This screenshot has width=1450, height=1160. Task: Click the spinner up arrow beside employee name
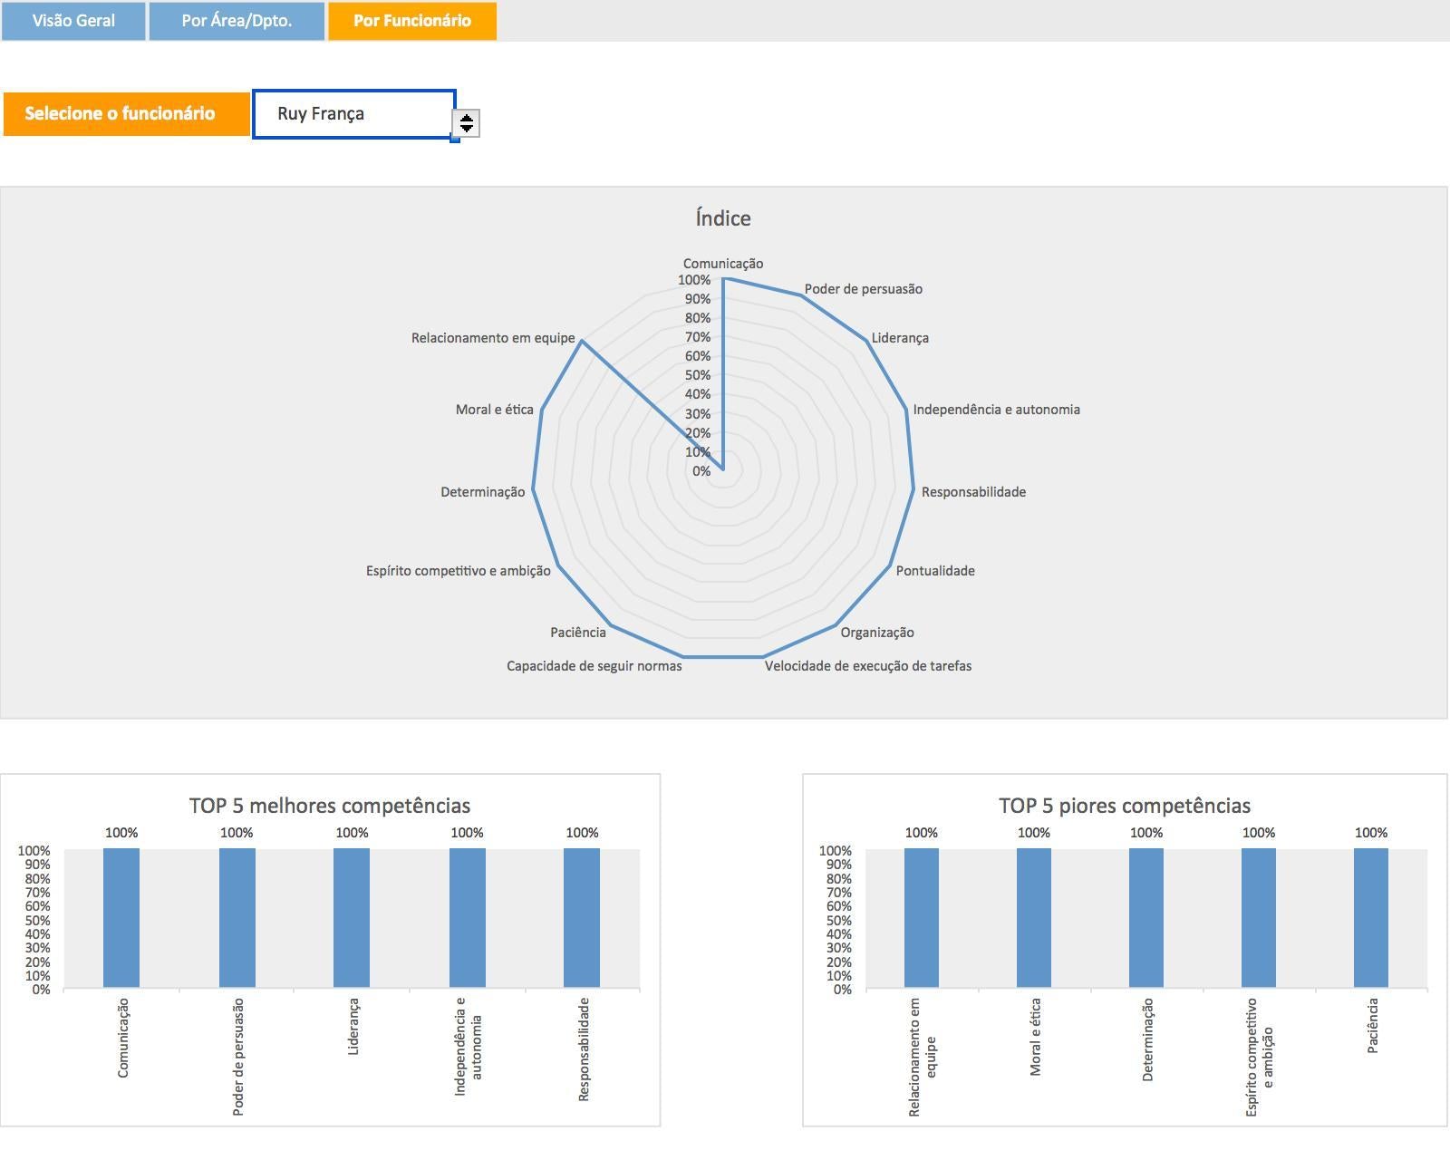click(x=467, y=117)
